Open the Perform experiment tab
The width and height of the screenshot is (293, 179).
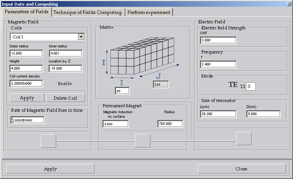[x=149, y=12]
